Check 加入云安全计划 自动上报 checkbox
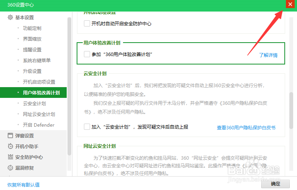Image resolution: width=297 pixels, height=190 pixels. coord(87,127)
